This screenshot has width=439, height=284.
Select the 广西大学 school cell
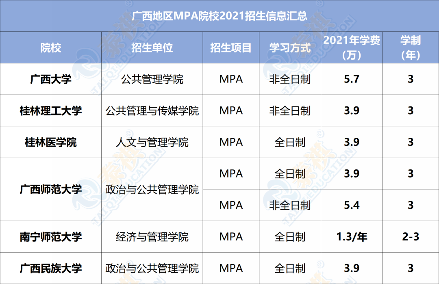[x=51, y=79]
